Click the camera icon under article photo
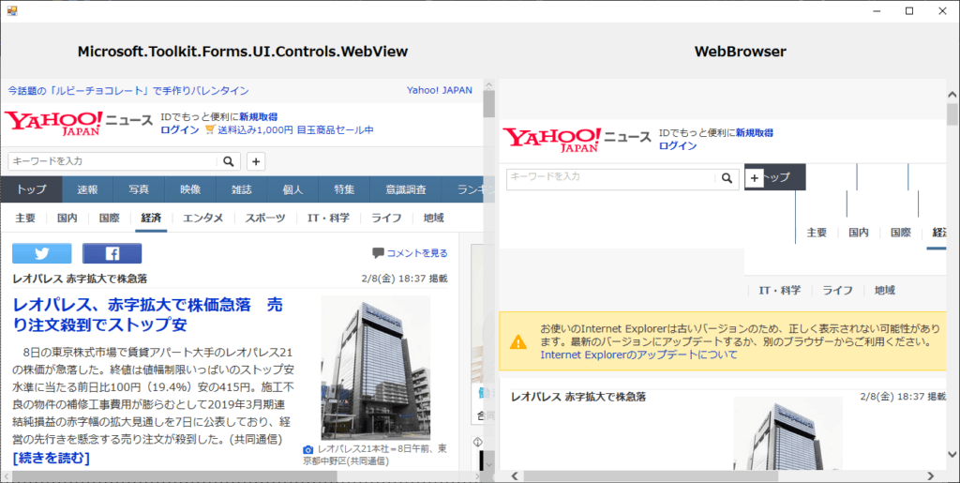Image resolution: width=960 pixels, height=483 pixels. (x=308, y=450)
